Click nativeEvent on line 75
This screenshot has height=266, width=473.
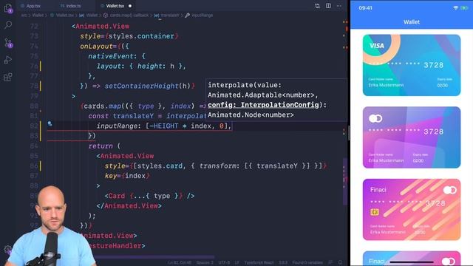tap(111, 56)
